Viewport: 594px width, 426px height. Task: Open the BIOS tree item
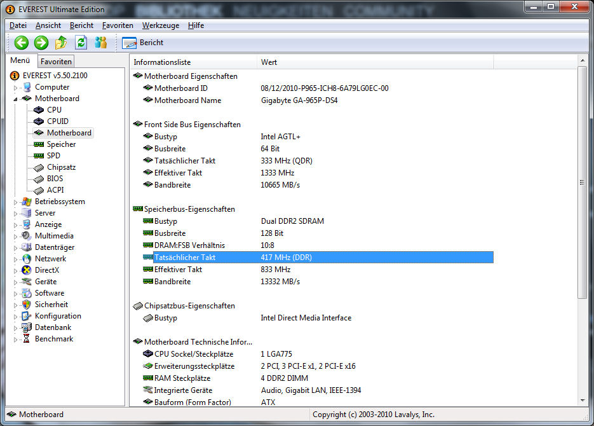(x=55, y=179)
